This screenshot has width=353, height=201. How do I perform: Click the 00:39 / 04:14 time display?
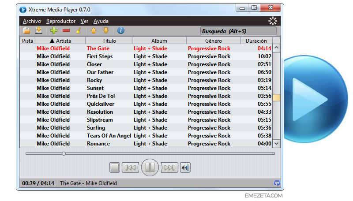[38, 183]
